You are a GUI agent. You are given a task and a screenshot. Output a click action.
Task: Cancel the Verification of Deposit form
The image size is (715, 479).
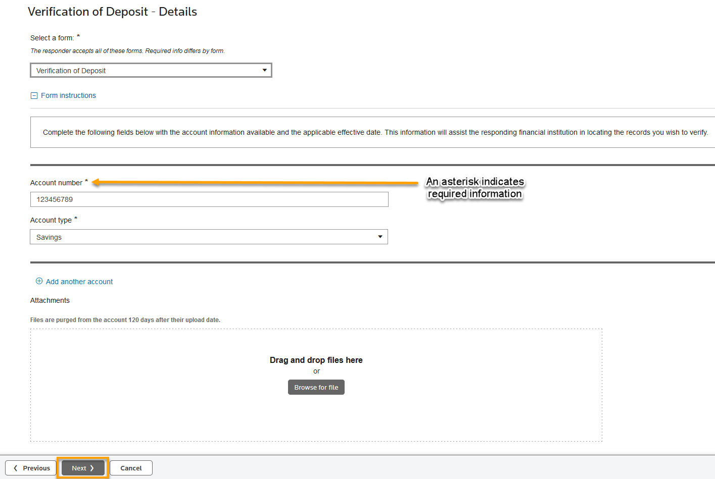click(x=130, y=468)
